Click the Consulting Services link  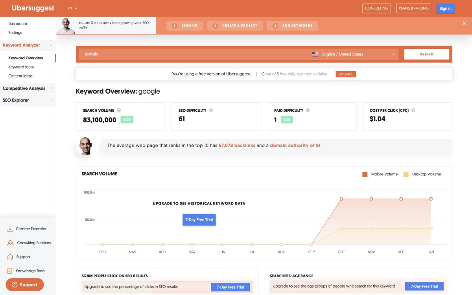pos(34,243)
